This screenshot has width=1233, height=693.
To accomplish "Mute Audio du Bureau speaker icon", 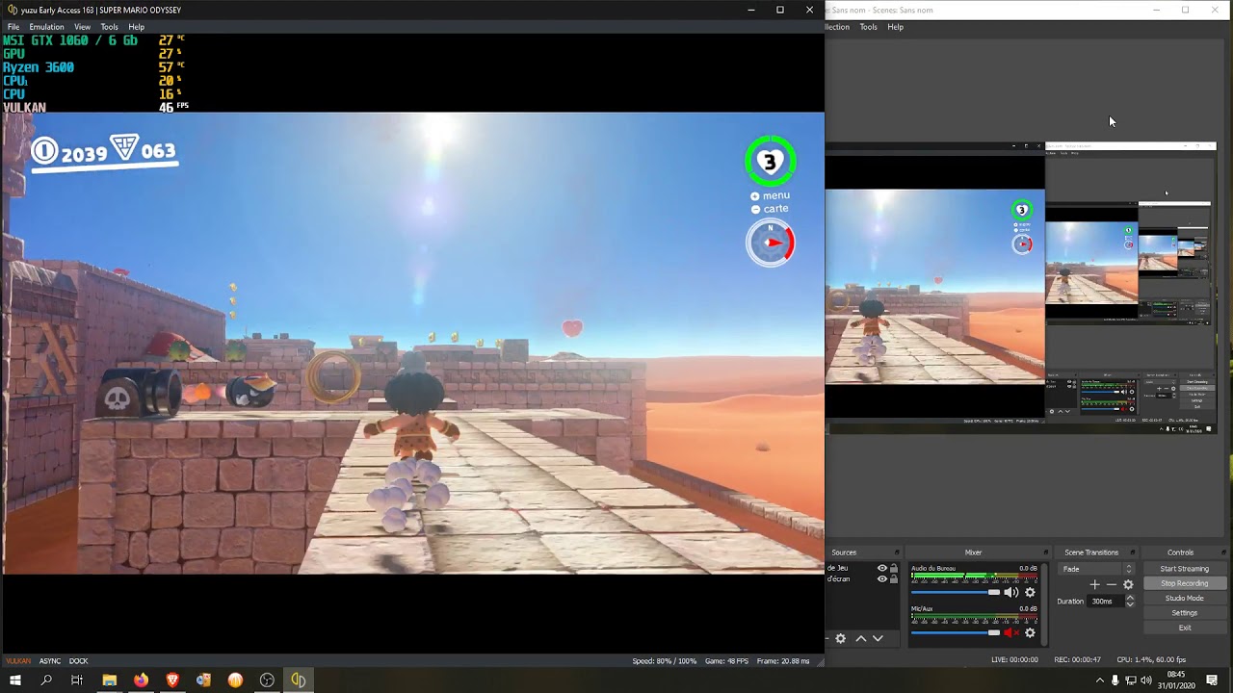I will (1010, 592).
